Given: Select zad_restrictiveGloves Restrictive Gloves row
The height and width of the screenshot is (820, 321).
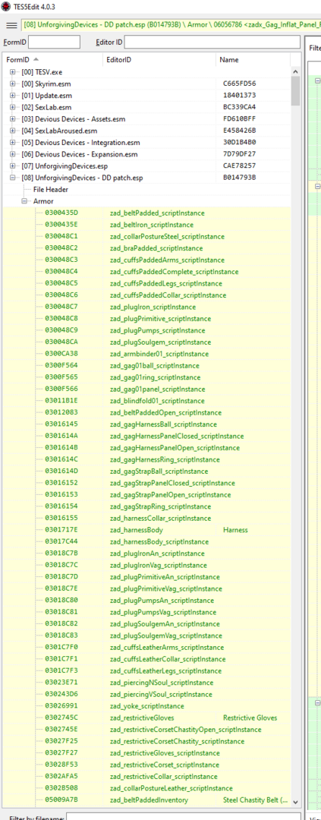Looking at the screenshot, I should (146, 717).
